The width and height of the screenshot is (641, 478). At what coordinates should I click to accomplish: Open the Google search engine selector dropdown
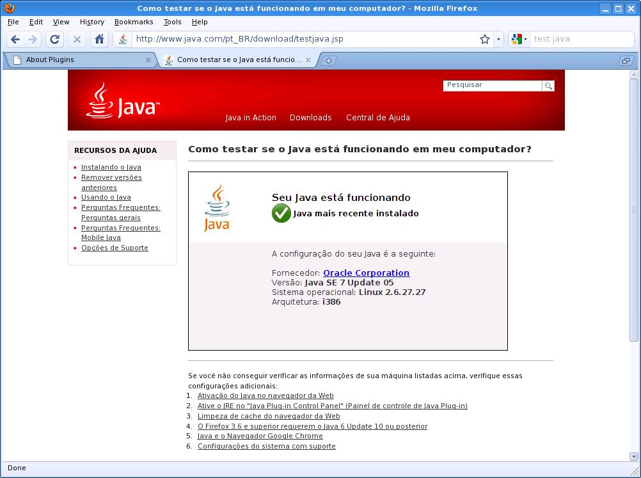pos(519,39)
